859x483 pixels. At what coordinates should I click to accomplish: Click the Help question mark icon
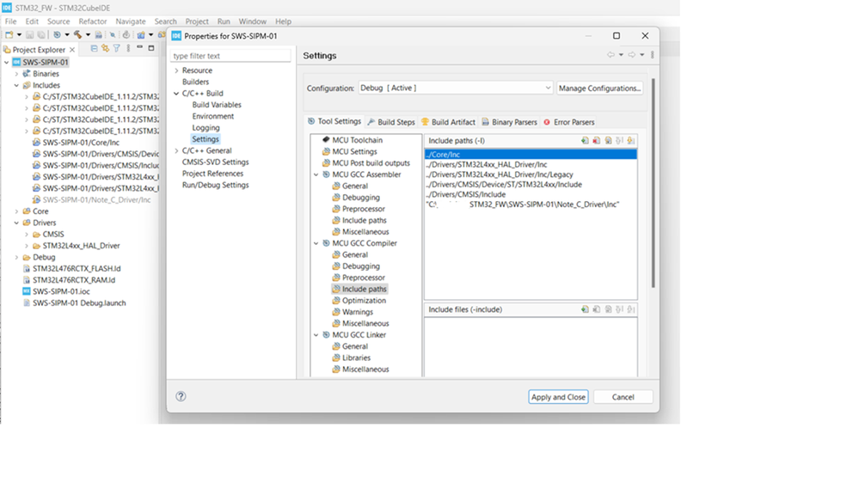181,396
